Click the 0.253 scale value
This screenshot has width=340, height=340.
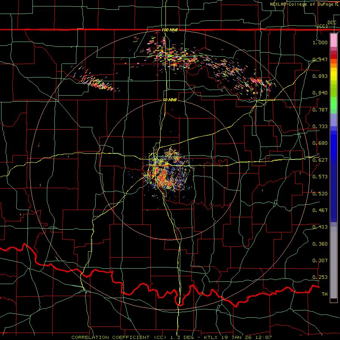click(320, 277)
